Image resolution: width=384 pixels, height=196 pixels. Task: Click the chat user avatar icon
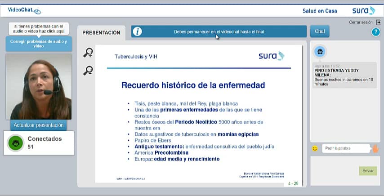[320, 52]
